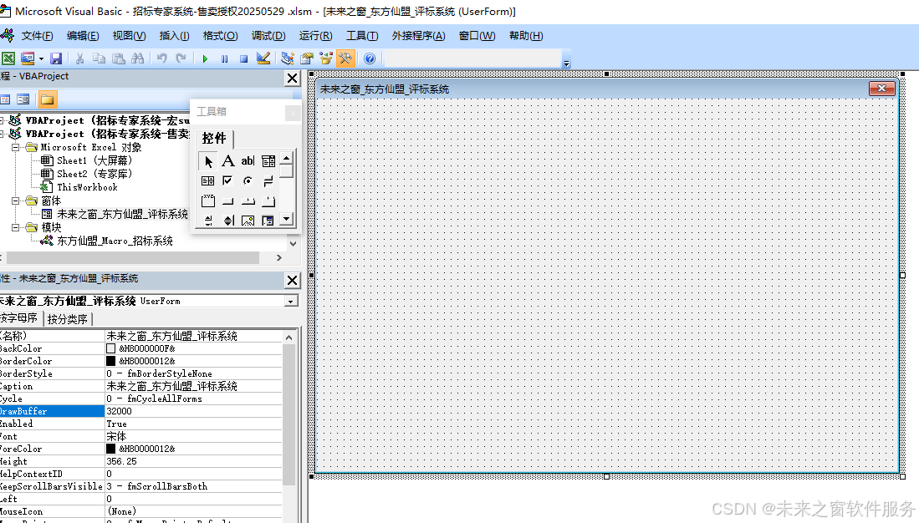Click BackColor color swatch value

[x=110, y=348]
